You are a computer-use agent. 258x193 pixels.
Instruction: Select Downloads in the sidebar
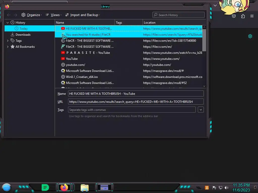[x=30, y=35]
